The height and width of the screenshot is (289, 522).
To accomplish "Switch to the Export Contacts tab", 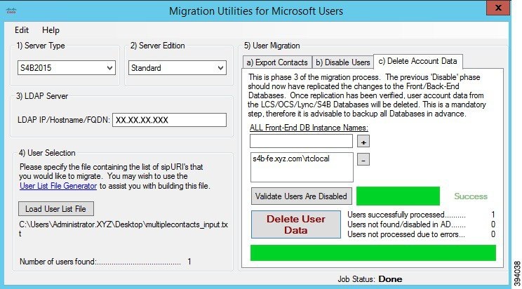I will [x=277, y=62].
